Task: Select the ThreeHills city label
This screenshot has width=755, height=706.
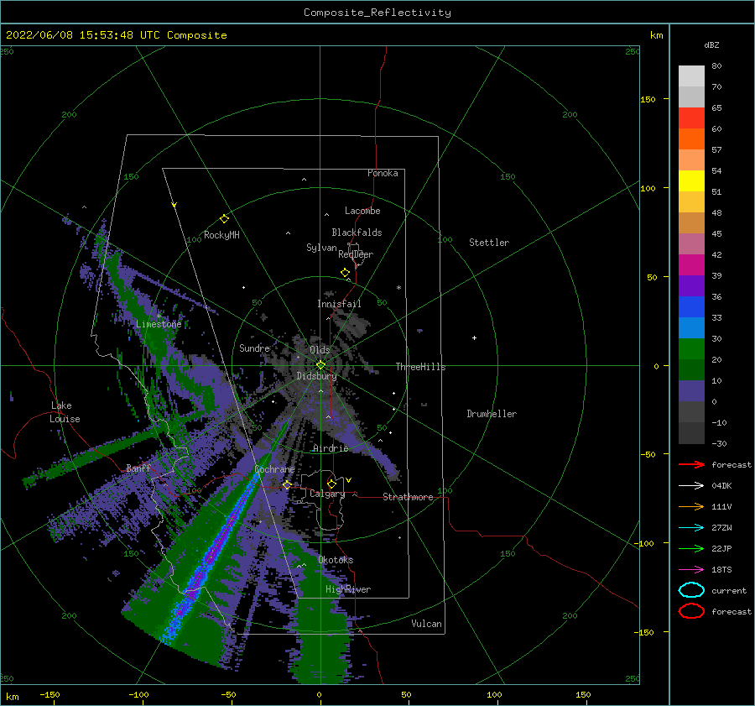Action: pos(420,367)
